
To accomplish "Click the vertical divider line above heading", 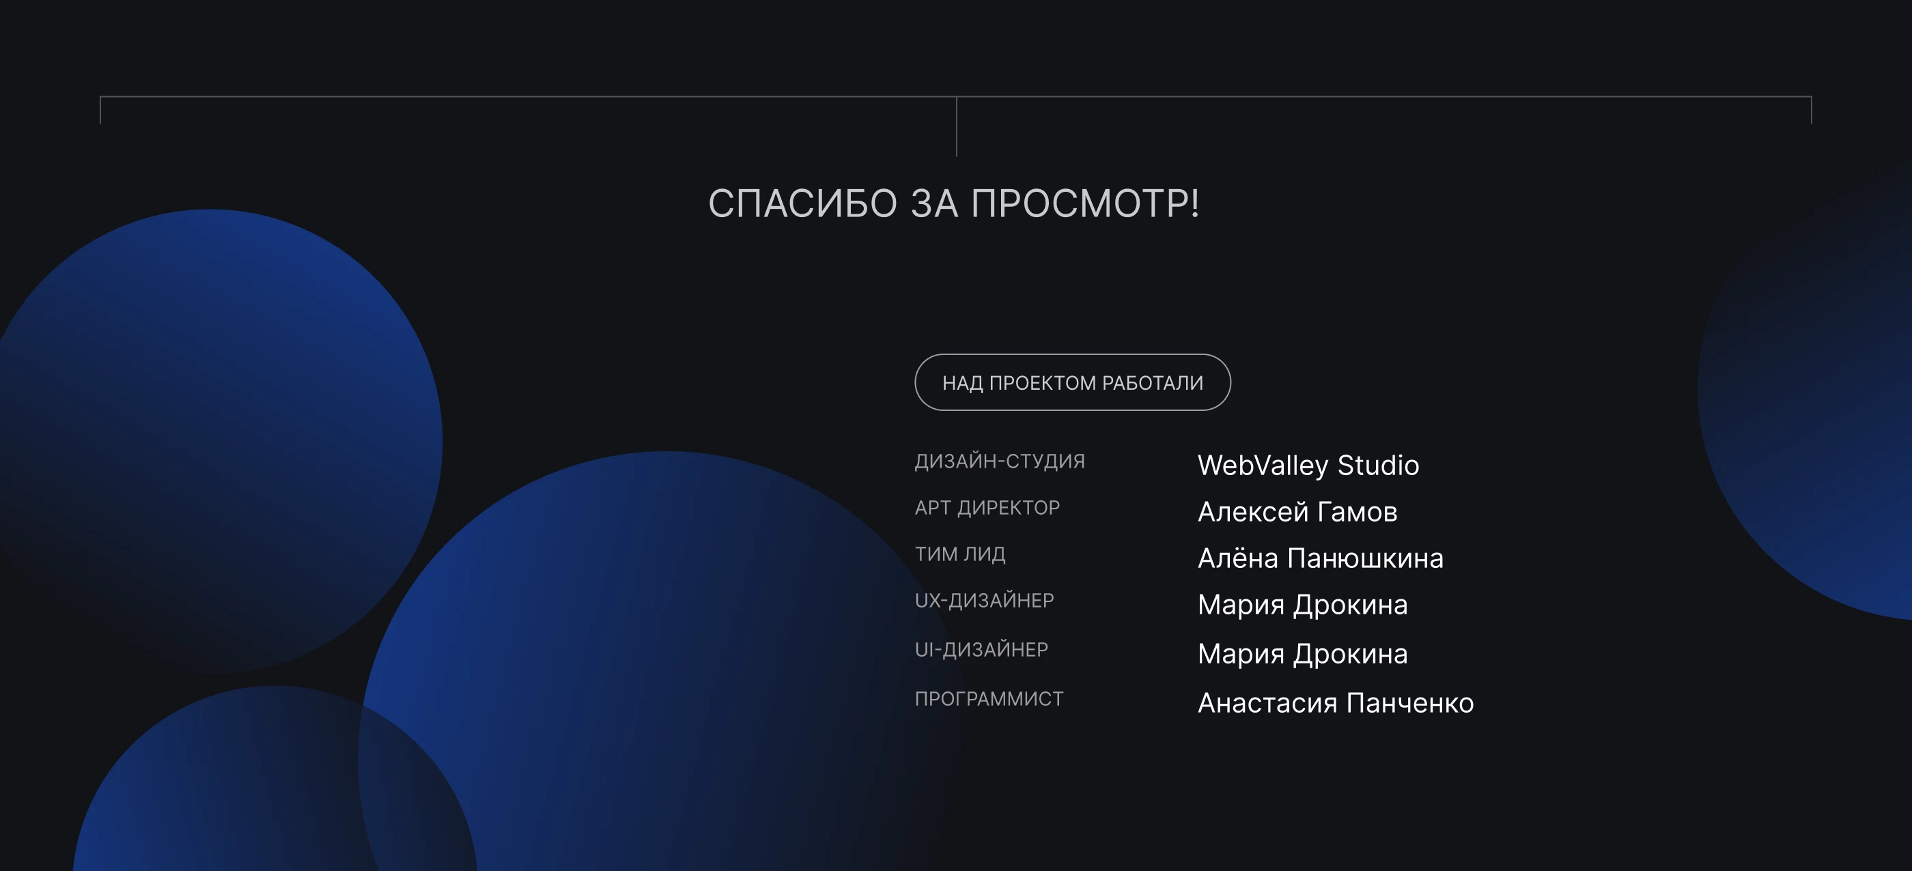I will [957, 126].
